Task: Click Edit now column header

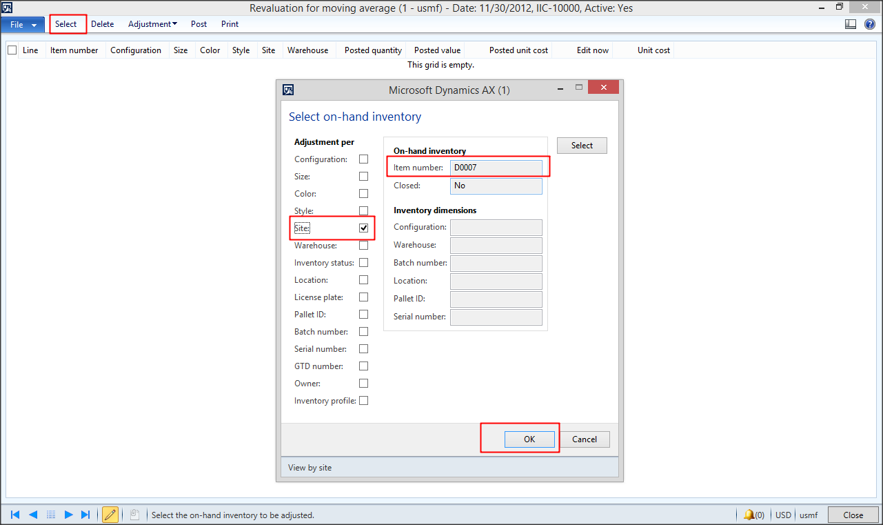Action: pos(593,50)
